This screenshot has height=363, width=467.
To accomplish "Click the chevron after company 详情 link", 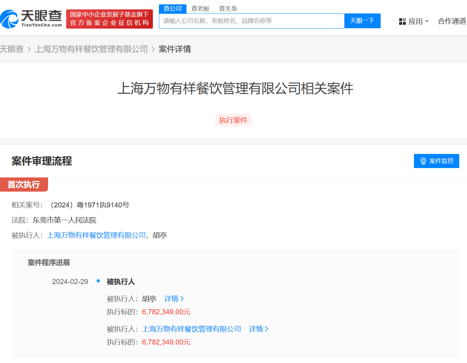I will click(267, 329).
